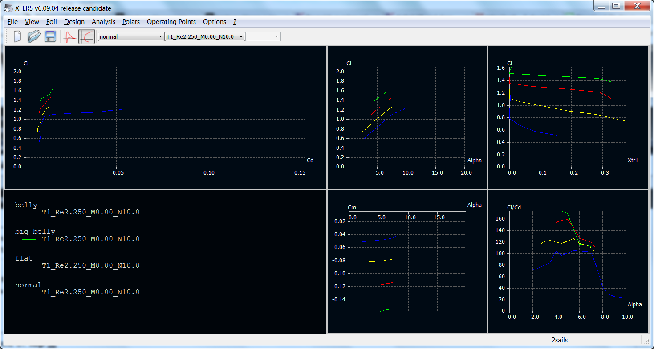Image resolution: width=654 pixels, height=349 pixels.
Task: Open the Analysis menu
Action: coord(103,22)
